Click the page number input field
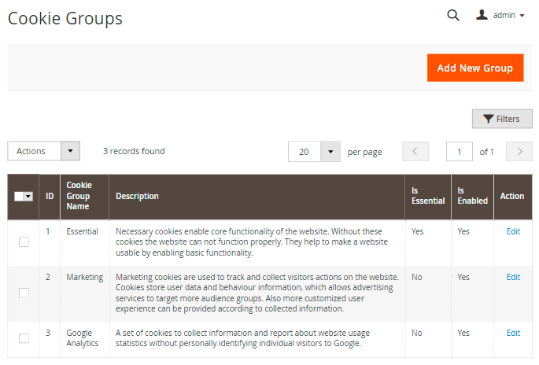Image resolution: width=539 pixels, height=365 pixels. pos(460,152)
